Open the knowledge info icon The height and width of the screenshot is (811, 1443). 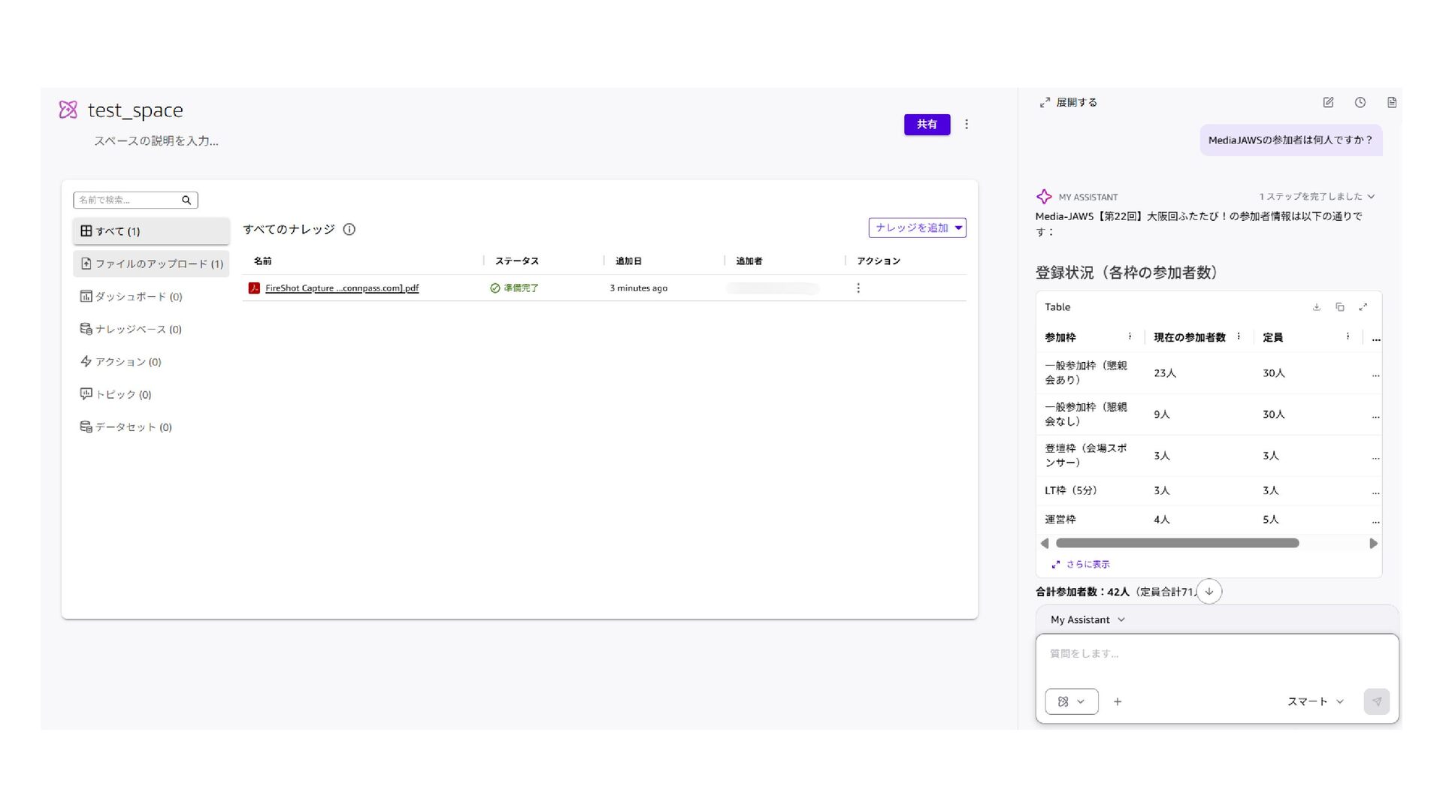(x=349, y=230)
